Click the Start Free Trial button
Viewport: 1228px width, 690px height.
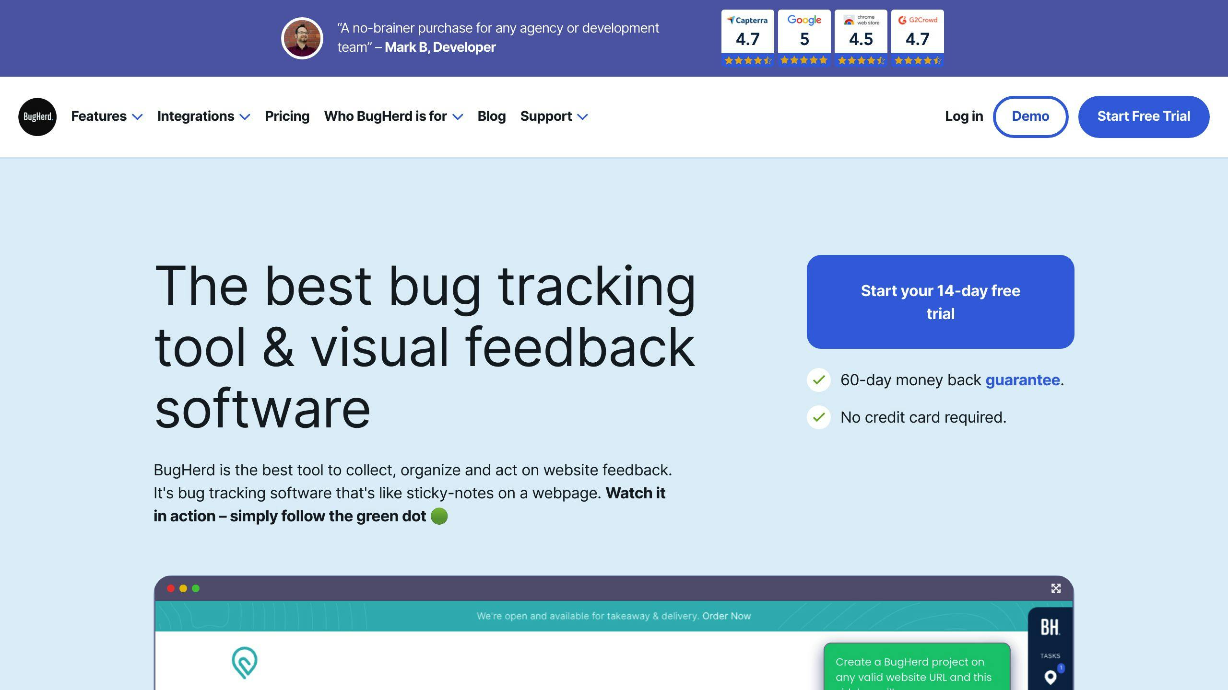[1144, 116]
